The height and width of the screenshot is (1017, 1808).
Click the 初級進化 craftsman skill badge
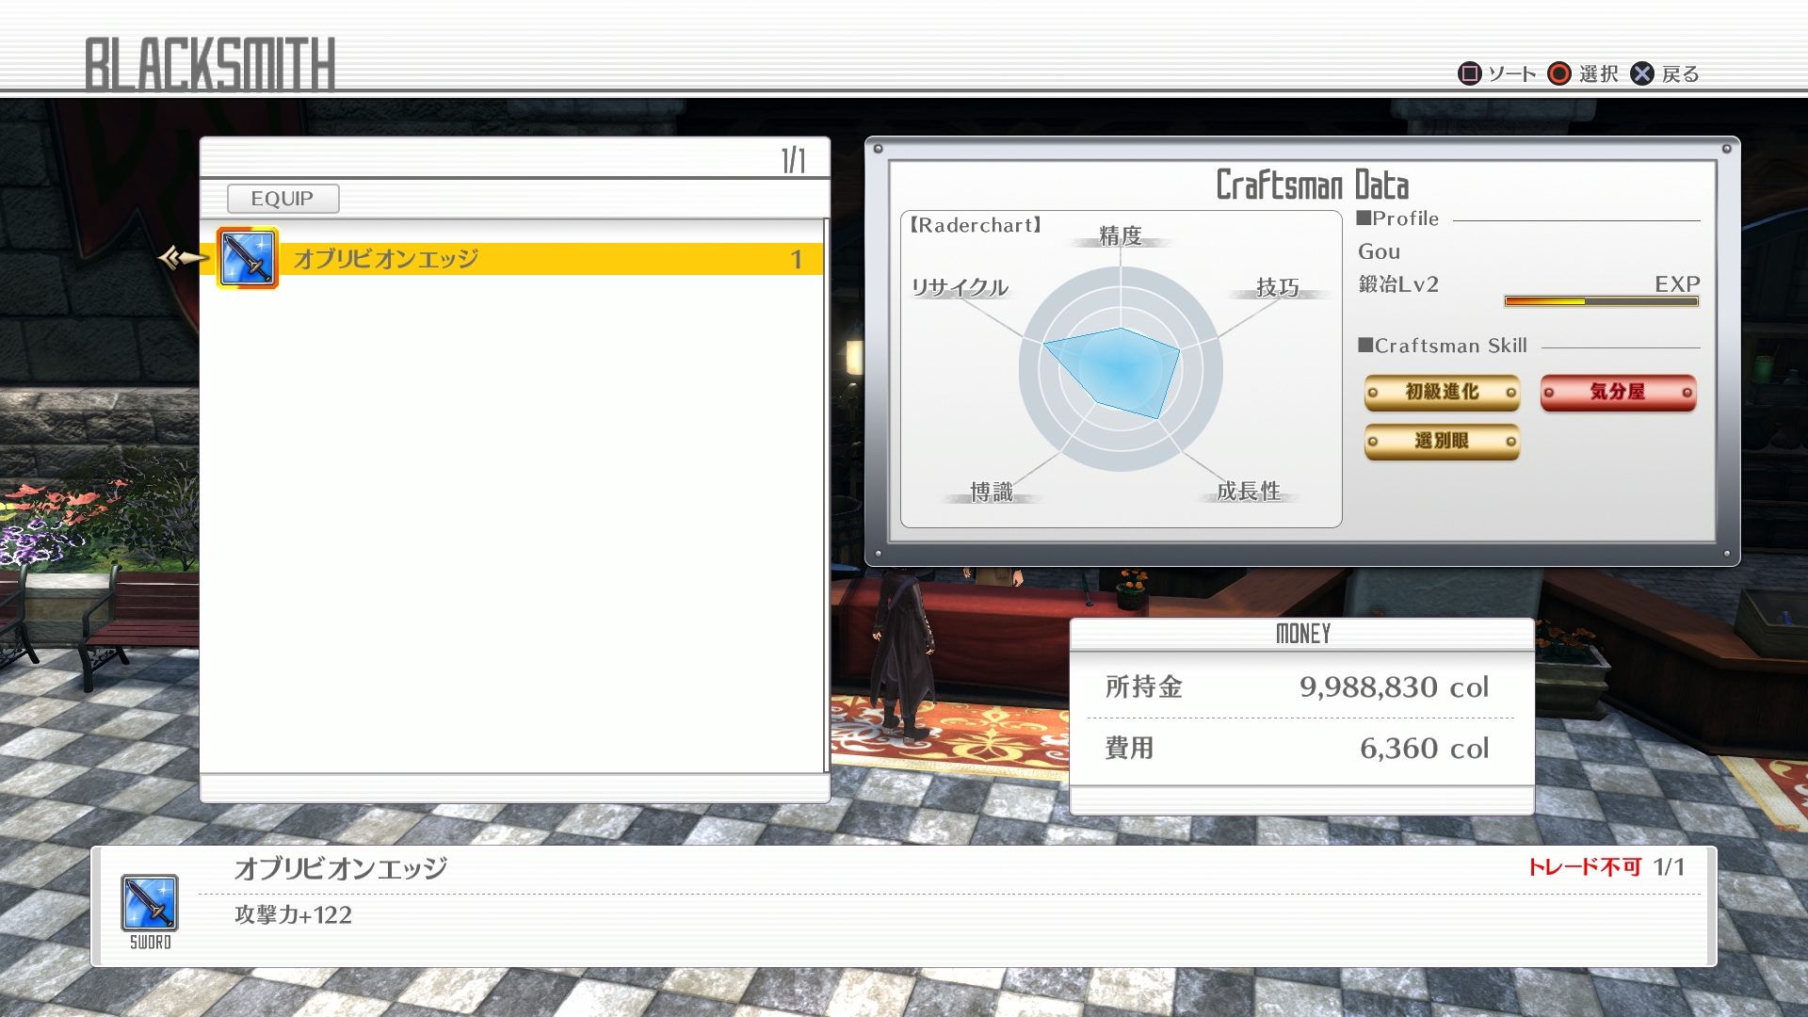coord(1442,392)
